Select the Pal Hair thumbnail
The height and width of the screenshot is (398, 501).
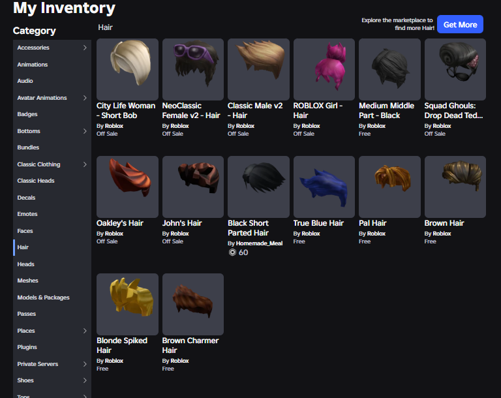389,187
